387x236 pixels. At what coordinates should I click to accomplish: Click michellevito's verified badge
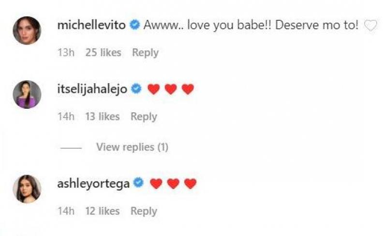point(135,25)
